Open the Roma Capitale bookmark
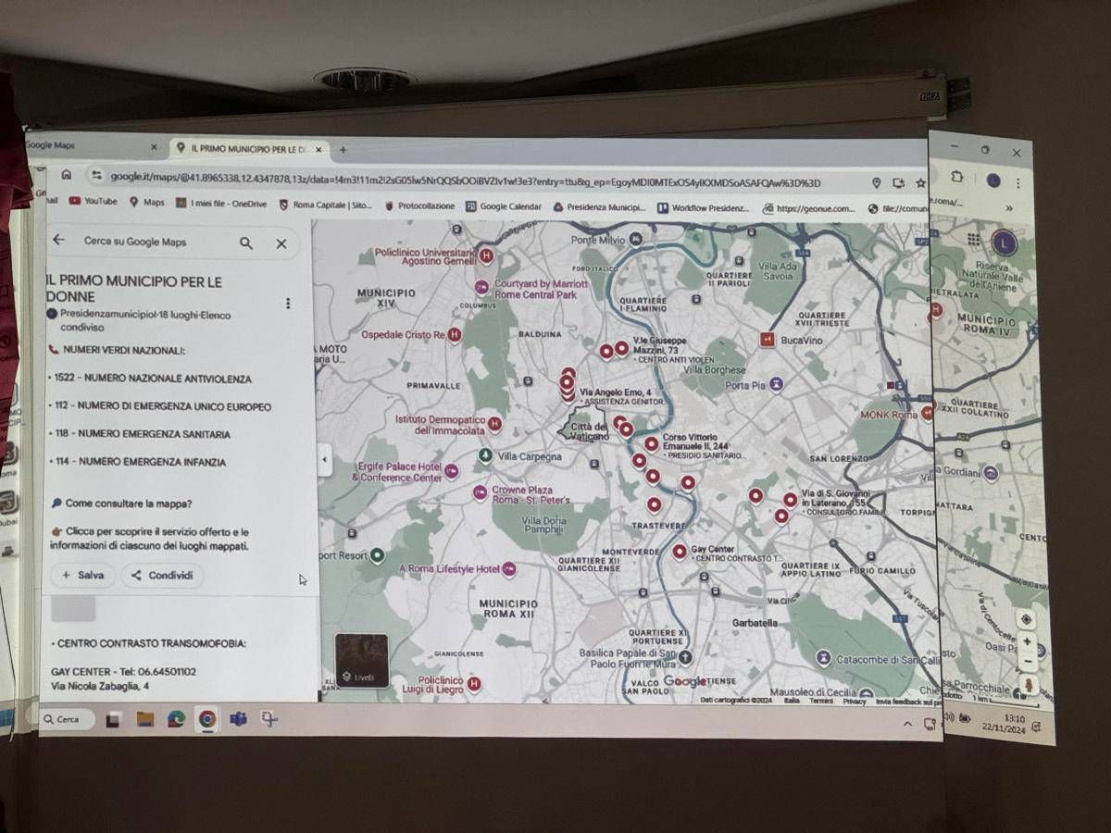This screenshot has width=1111, height=833. 326,205
